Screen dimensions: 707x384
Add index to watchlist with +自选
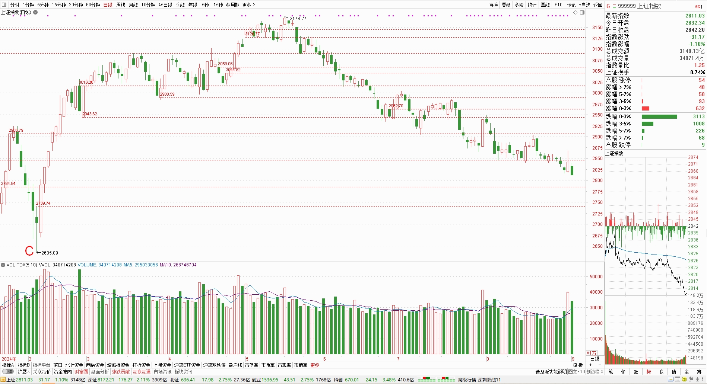584,5
